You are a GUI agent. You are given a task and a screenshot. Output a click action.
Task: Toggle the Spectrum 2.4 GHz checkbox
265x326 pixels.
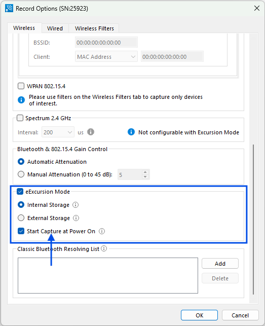[20, 118]
